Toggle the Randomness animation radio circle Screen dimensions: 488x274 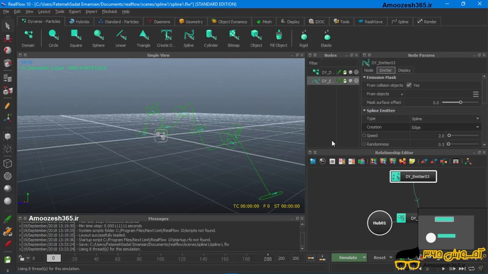[x=364, y=144]
